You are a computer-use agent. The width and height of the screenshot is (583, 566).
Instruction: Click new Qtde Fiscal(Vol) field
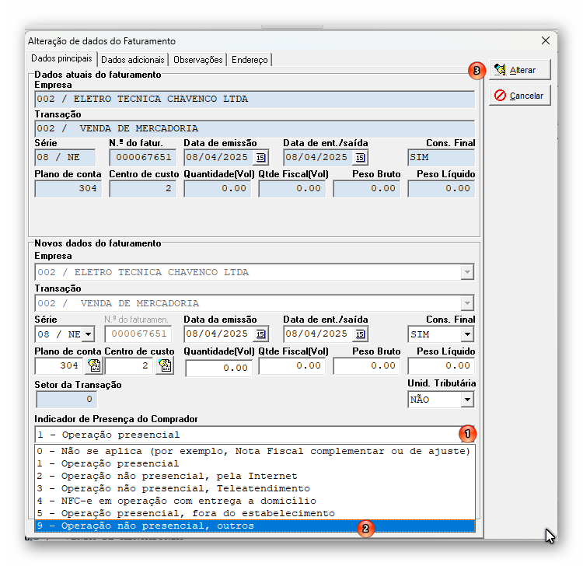tap(291, 365)
